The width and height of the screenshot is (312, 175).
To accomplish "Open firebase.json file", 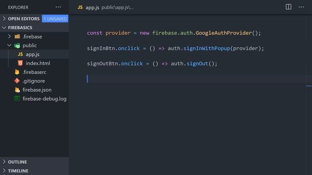I will pyautogui.click(x=37, y=90).
